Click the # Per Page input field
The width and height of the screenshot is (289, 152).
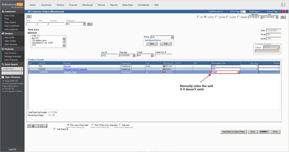click(243, 12)
